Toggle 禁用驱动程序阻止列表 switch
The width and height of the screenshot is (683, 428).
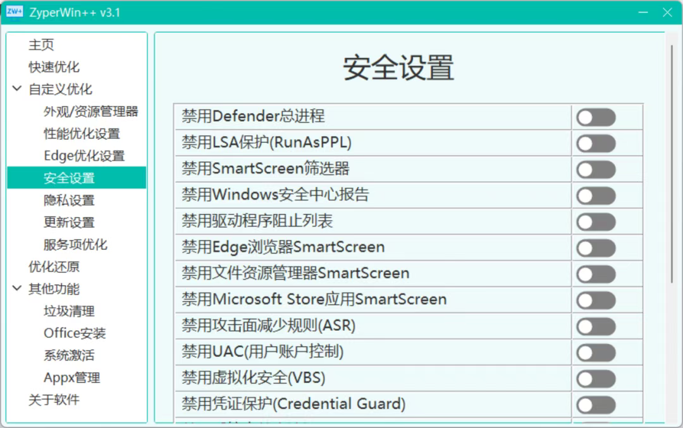coord(595,222)
